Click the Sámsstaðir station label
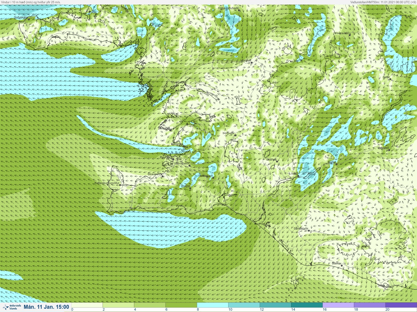This screenshot has height=312, width=417. [x=301, y=229]
